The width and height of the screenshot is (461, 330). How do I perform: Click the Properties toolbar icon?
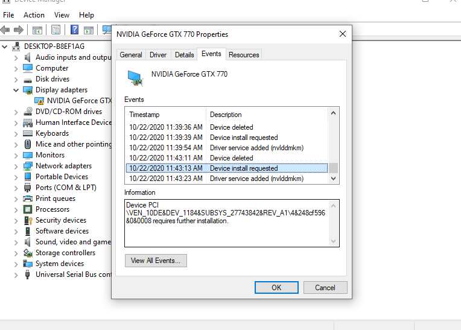click(x=56, y=30)
